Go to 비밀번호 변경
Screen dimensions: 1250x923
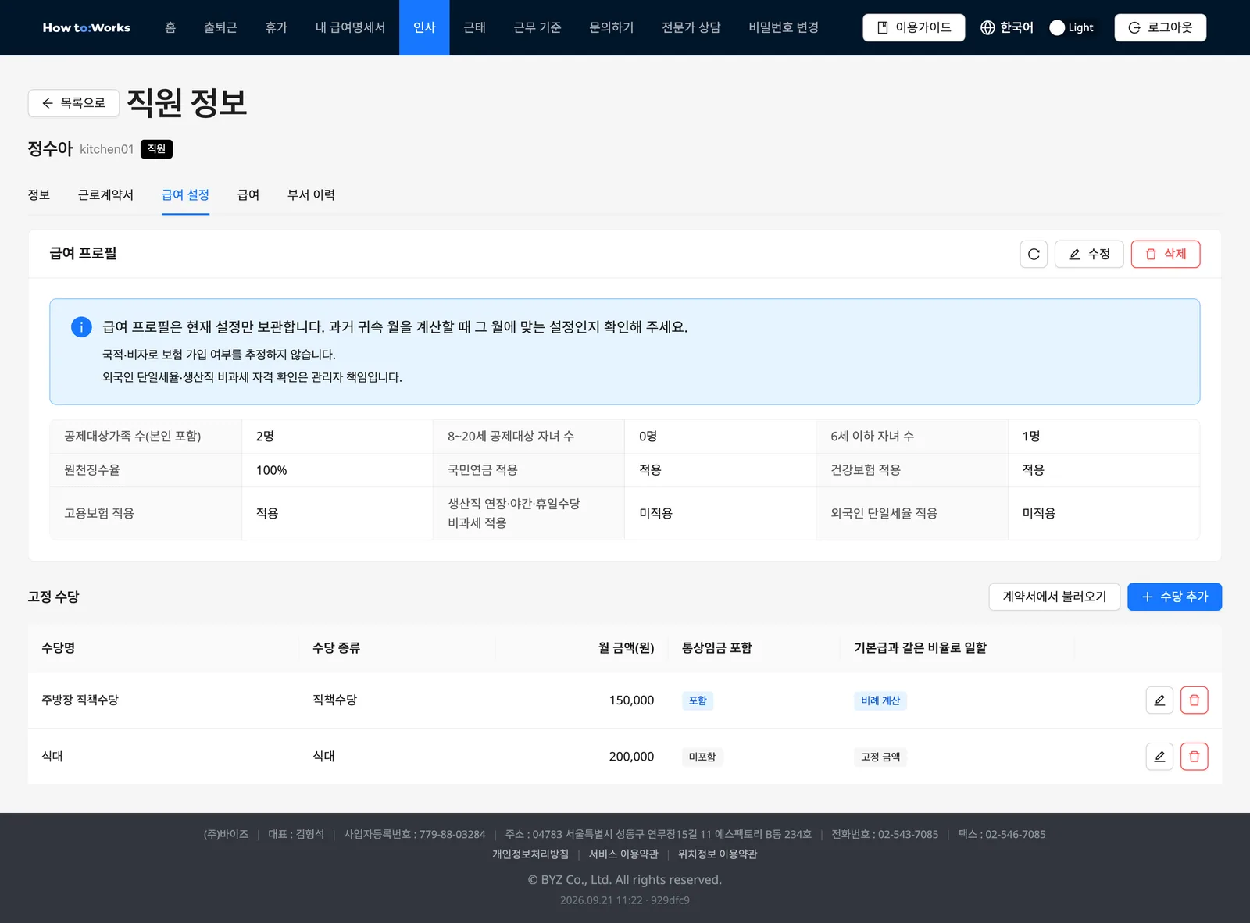[784, 27]
